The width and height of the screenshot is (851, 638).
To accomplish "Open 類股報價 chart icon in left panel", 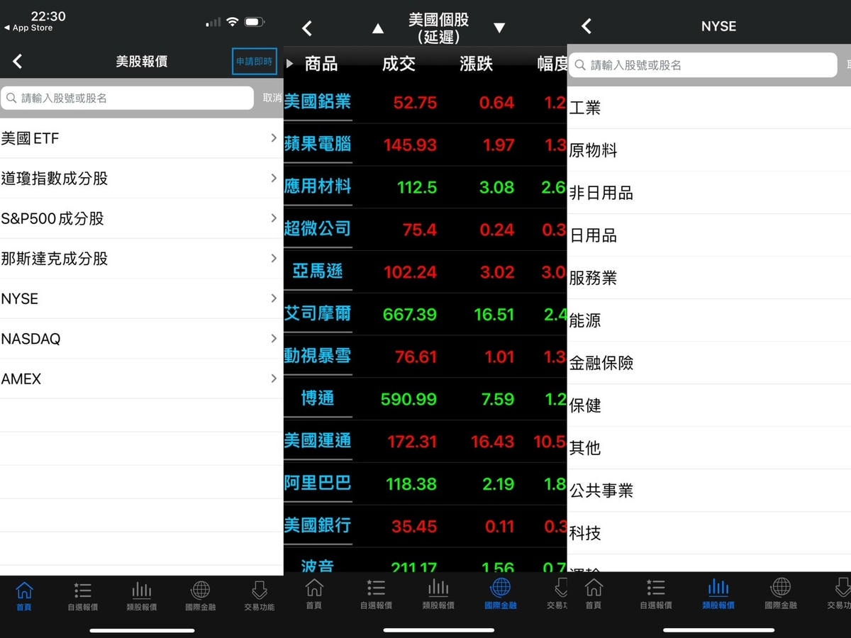I will point(141,595).
